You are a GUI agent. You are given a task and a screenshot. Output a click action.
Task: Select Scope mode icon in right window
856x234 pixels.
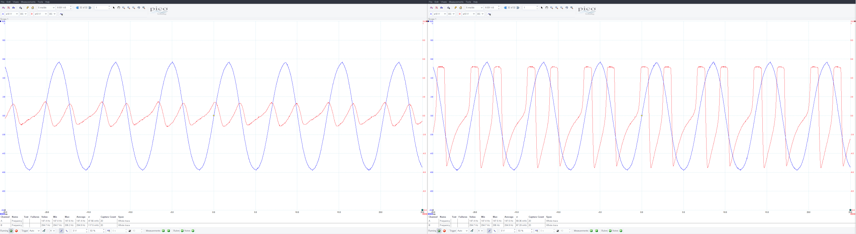431,8
